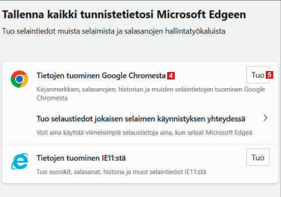Click the empty gray area below the import card
The image size is (281, 197).
click(140, 190)
